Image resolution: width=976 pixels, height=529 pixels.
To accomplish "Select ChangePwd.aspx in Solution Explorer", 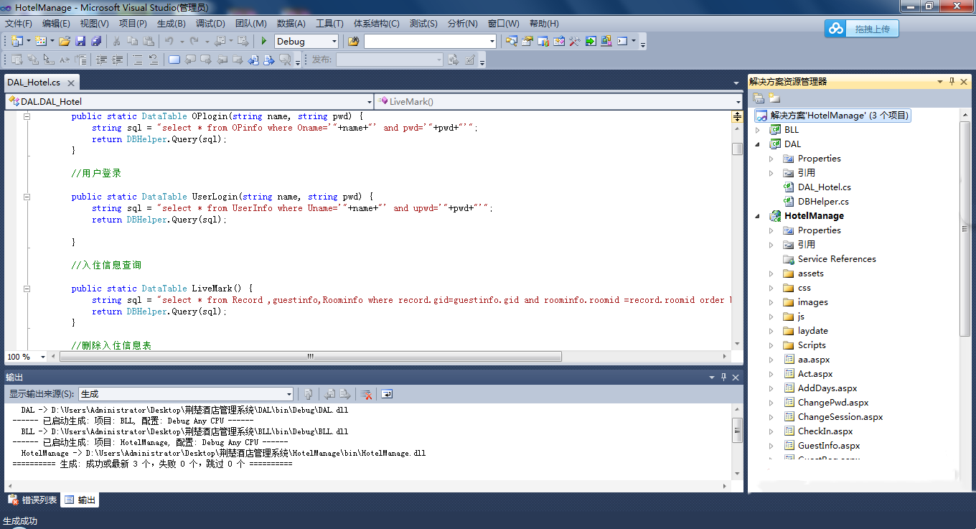I will click(x=832, y=403).
